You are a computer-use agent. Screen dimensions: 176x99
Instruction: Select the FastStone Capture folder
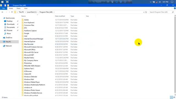30,31
